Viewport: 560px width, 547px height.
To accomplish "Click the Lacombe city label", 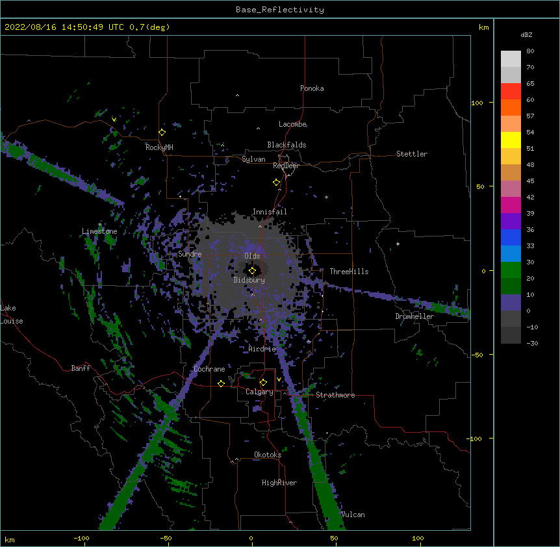I will (x=292, y=124).
